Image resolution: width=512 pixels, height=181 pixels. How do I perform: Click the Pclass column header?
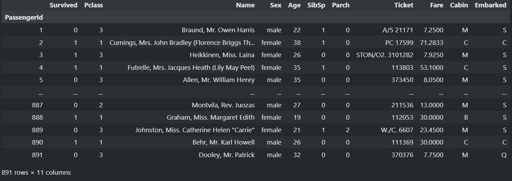click(93, 5)
